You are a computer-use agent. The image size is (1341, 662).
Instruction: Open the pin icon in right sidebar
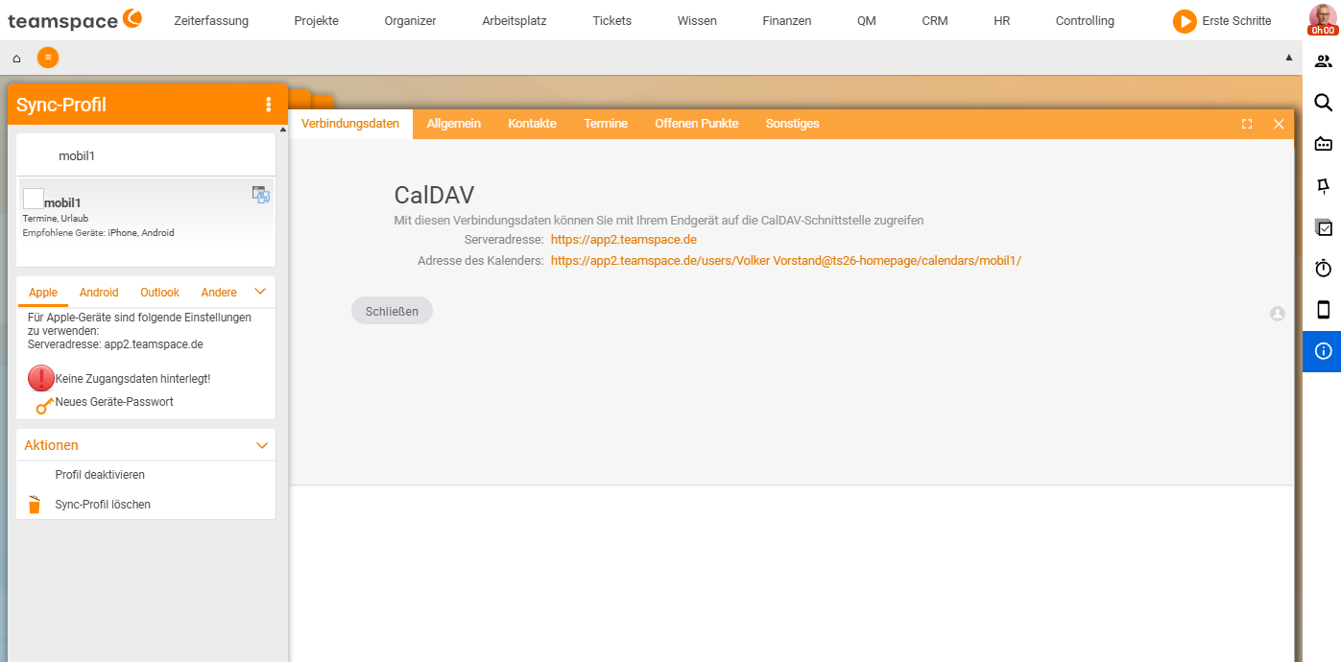[x=1323, y=186]
